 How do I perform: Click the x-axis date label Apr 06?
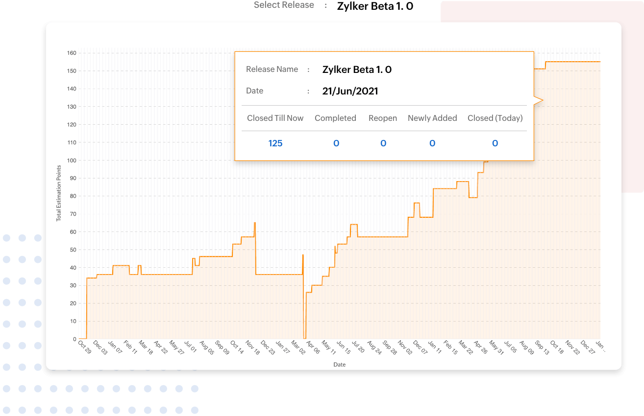pos(313,347)
